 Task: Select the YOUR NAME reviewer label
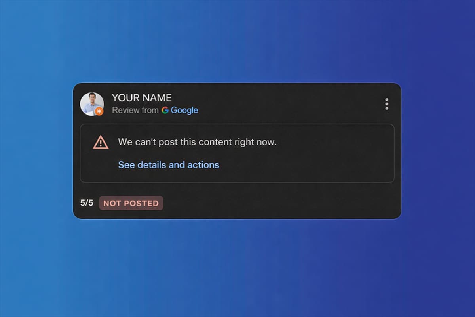(141, 98)
